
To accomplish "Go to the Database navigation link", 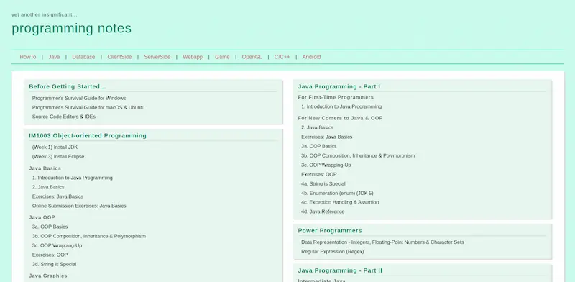I will coord(83,57).
